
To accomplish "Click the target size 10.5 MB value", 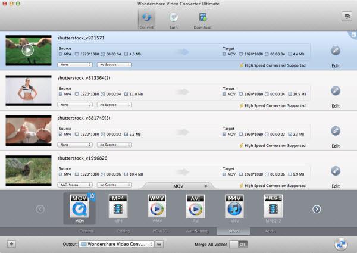I will 299,94.
